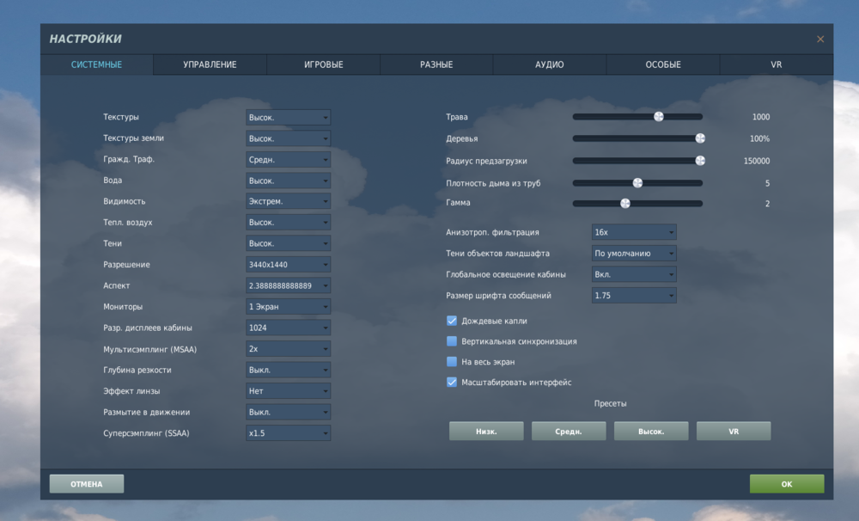Switch to the VR tab
This screenshot has height=521, width=859.
point(777,64)
